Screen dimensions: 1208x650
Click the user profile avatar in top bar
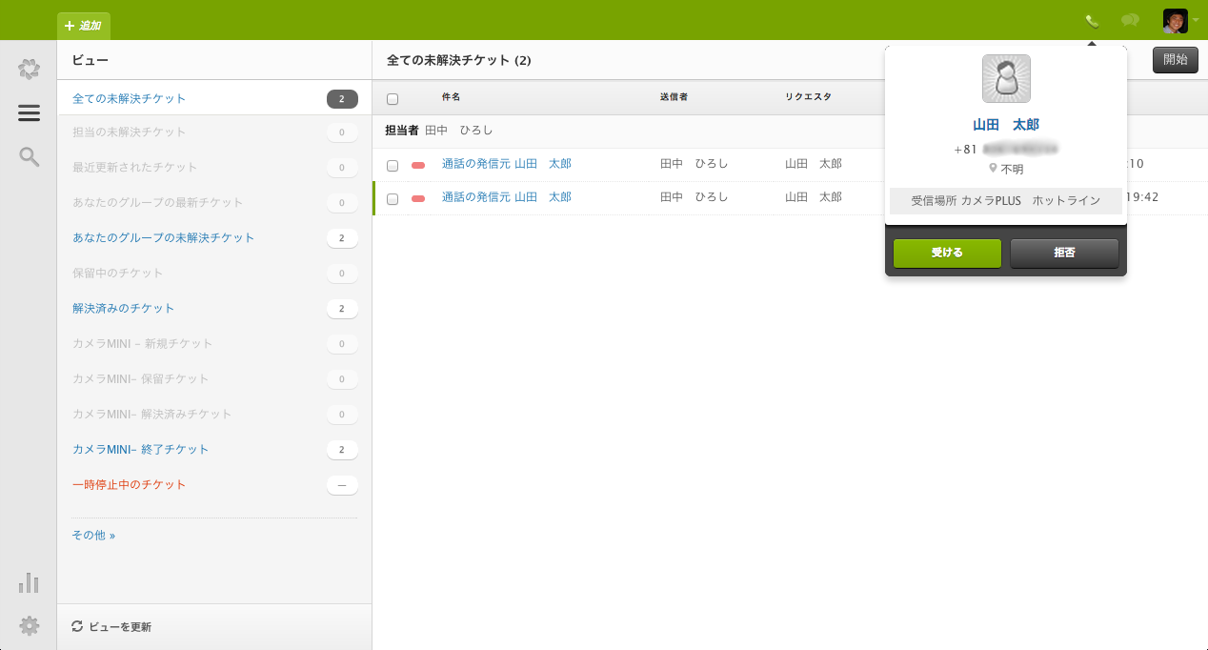[1176, 21]
